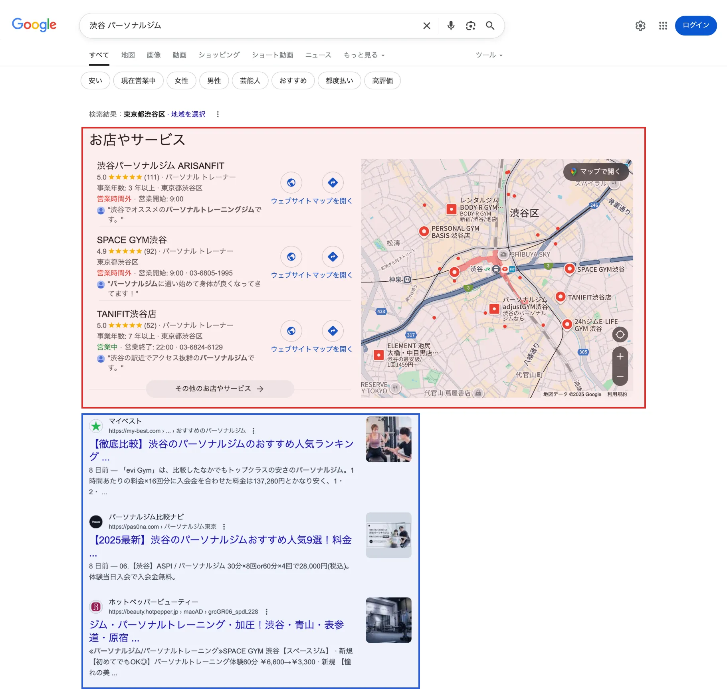Click the ログイン button

click(x=696, y=26)
